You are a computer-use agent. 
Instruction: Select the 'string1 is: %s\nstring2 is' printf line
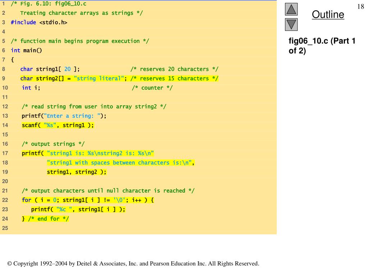88,153
